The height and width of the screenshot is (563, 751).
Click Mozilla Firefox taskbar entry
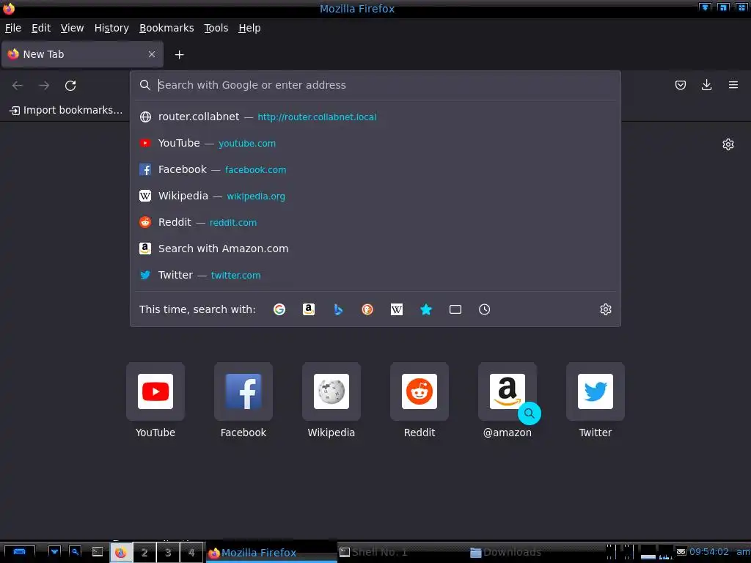271,553
